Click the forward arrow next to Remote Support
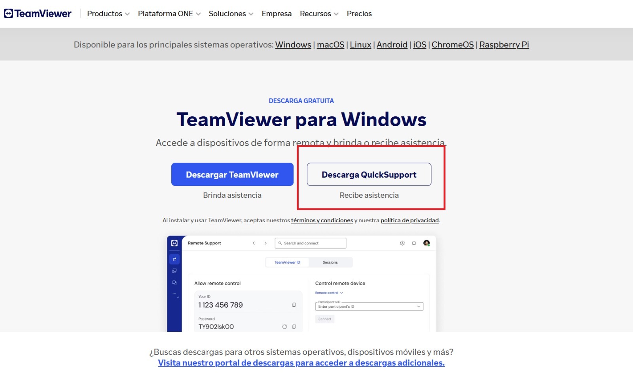 click(x=265, y=243)
